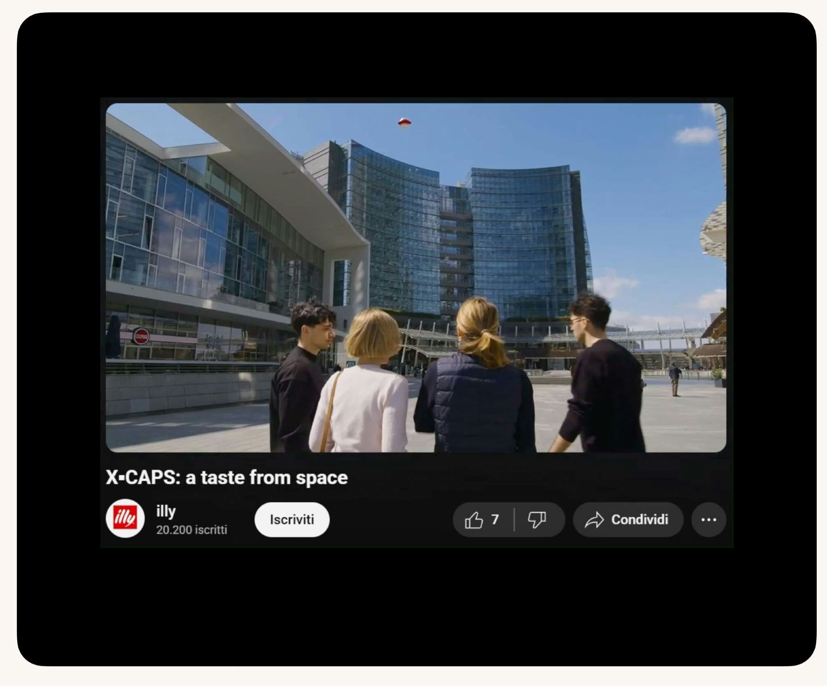Click the thumbs-up like icon

473,520
